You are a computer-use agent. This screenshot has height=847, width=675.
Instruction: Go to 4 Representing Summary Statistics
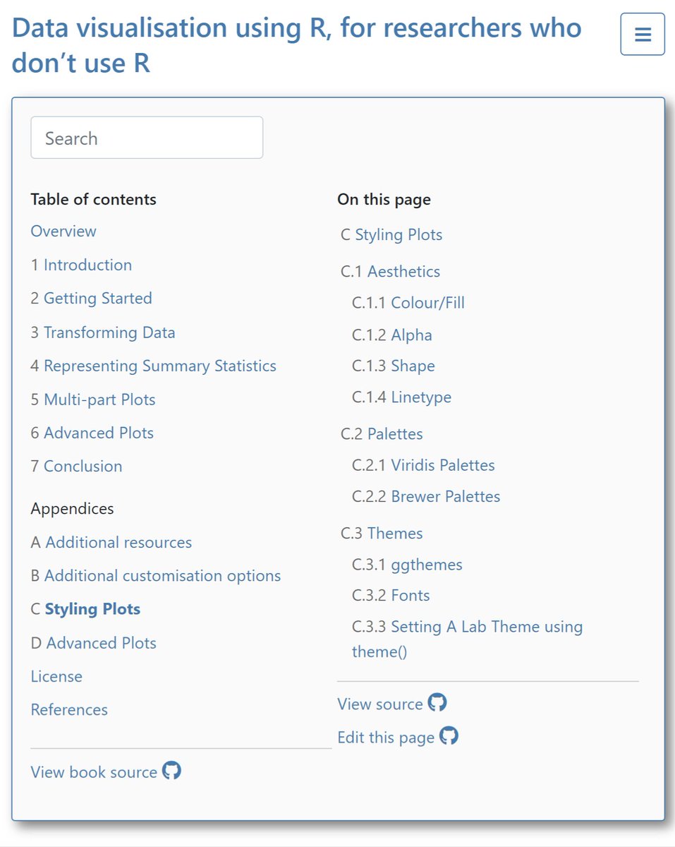point(153,366)
